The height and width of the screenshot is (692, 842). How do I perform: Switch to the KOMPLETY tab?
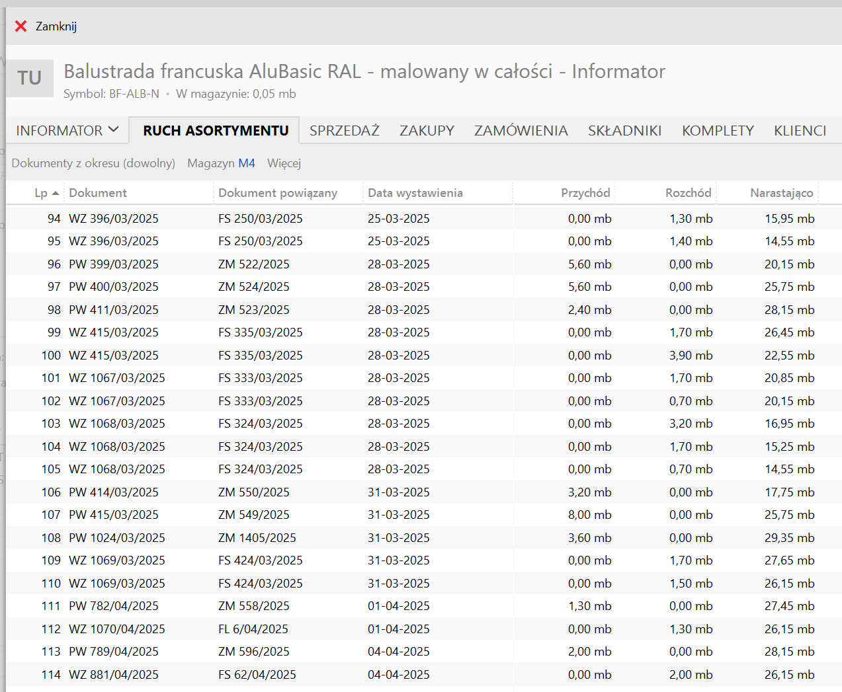(718, 131)
